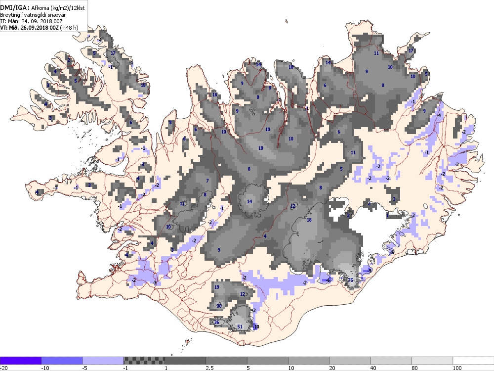Click the '15' map value in Westfjords
The height and width of the screenshot is (371, 494).
pyautogui.click(x=143, y=85)
